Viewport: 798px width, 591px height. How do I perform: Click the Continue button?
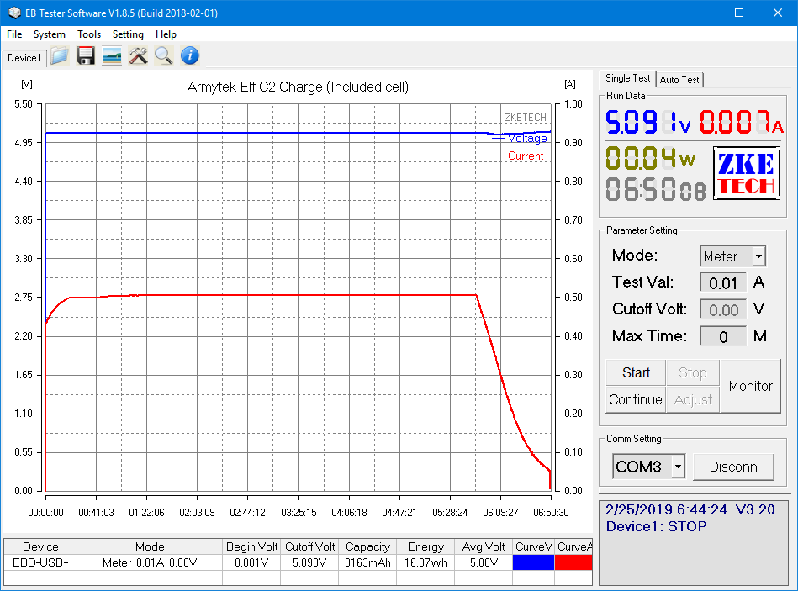(x=636, y=400)
